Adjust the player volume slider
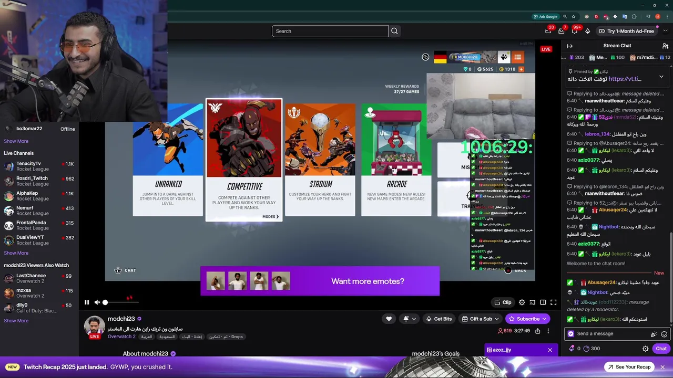The width and height of the screenshot is (673, 378). coord(121,302)
